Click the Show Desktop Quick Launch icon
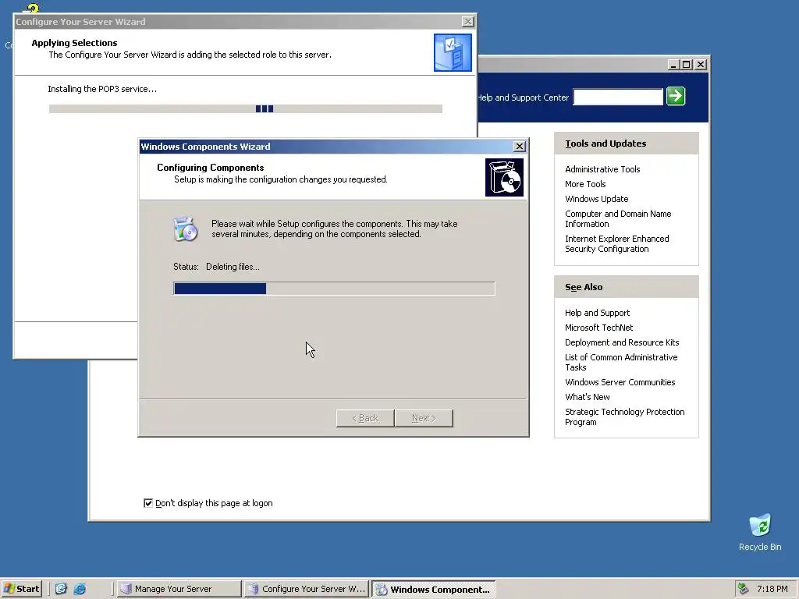Viewport: 799px width, 599px height. tap(61, 589)
